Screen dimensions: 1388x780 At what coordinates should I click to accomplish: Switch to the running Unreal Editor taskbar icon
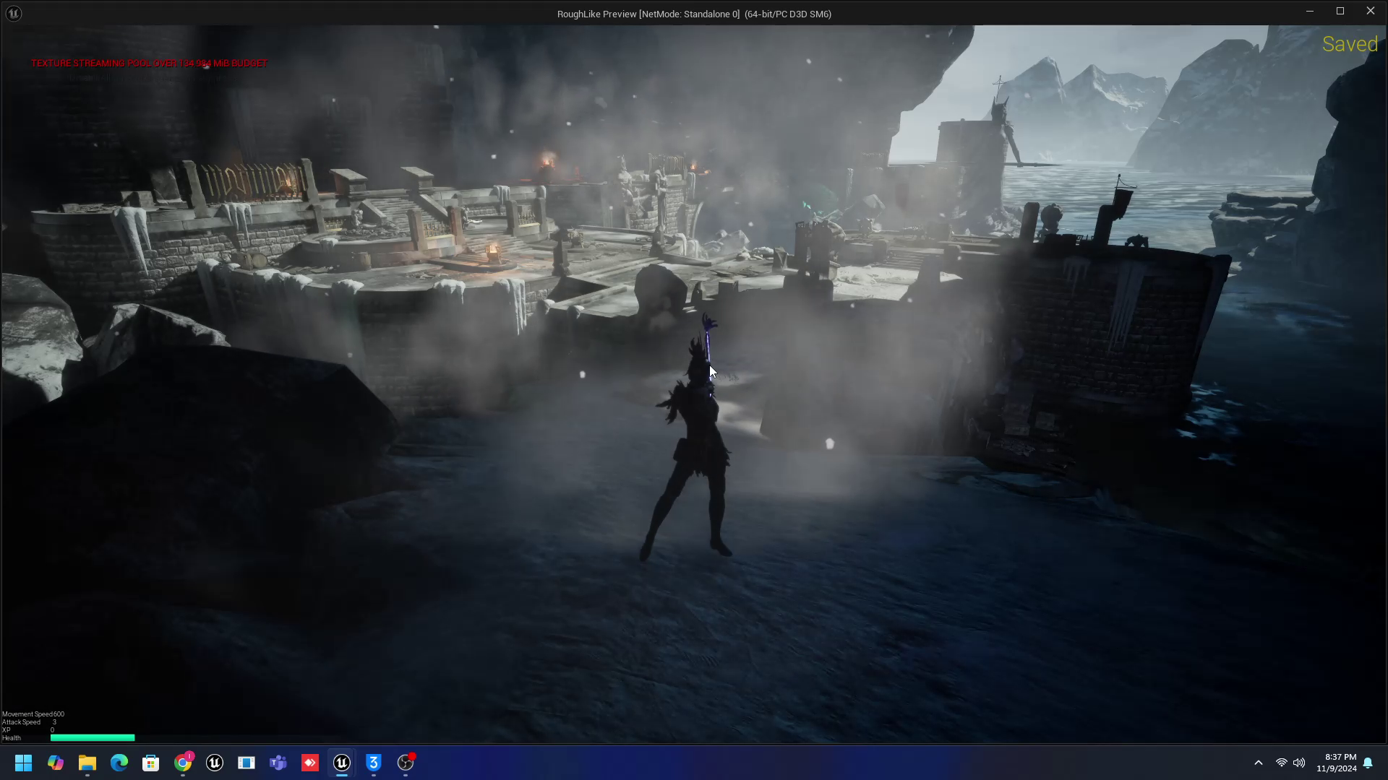pyautogui.click(x=341, y=763)
